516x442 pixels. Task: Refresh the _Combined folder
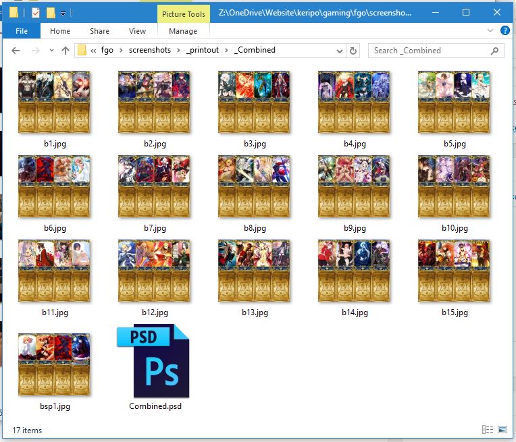point(353,51)
